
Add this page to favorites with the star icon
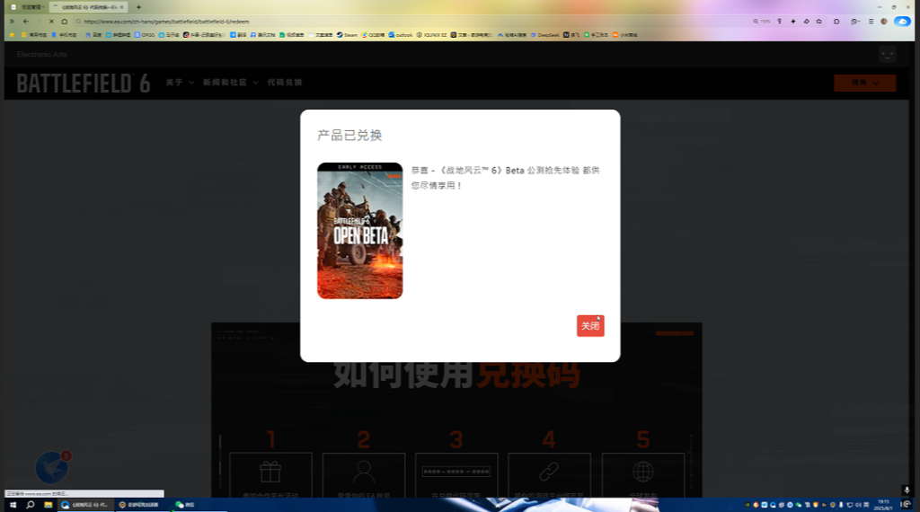[819, 22]
